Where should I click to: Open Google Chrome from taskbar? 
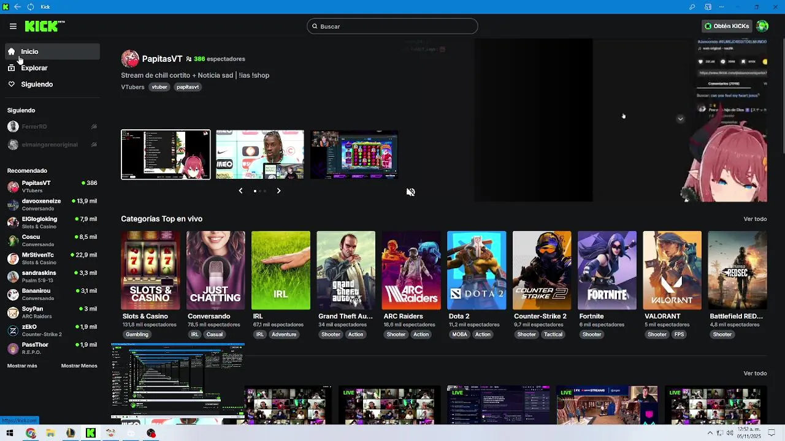pos(31,434)
